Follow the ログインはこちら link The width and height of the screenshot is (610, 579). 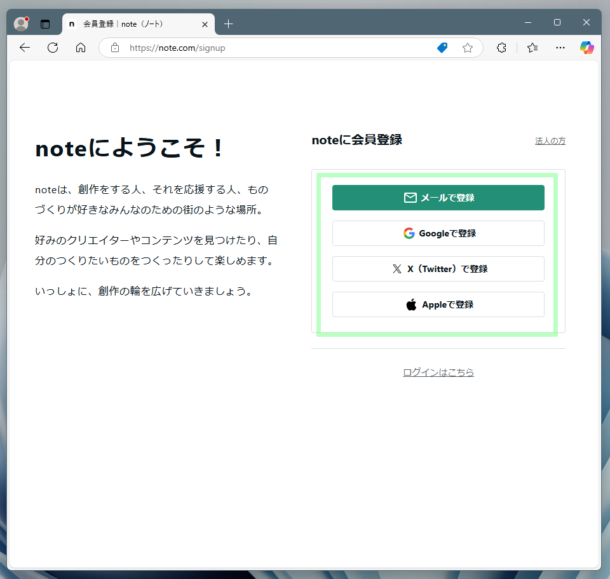coord(438,372)
